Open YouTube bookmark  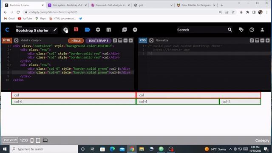[25, 18]
